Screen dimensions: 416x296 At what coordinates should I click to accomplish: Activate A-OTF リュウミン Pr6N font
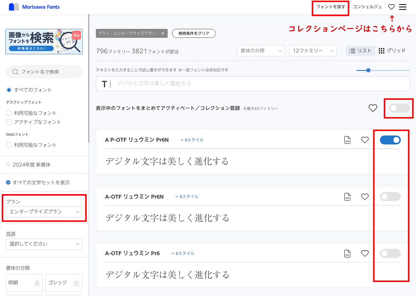[x=390, y=197]
